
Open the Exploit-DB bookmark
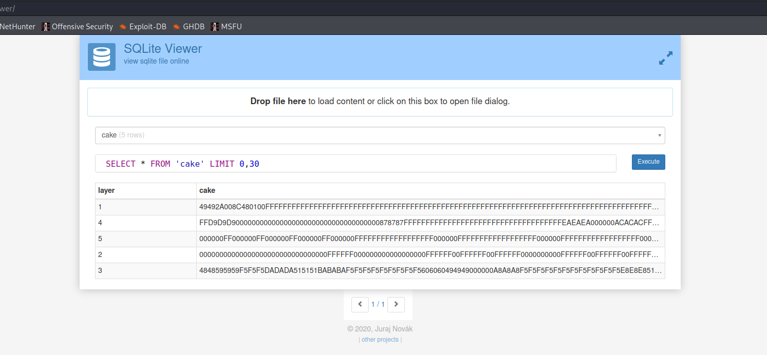click(x=142, y=27)
